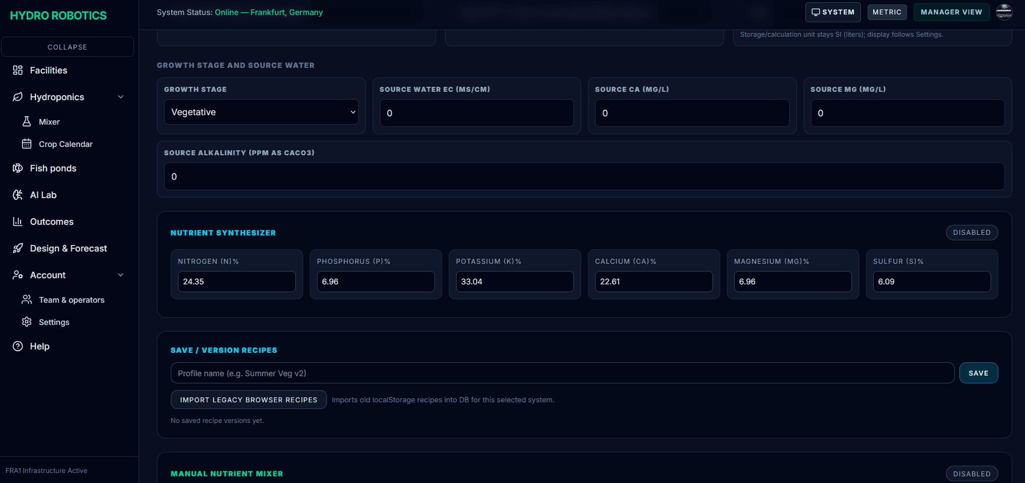Click the Nitrogen (N)% field
Image resolution: width=1025 pixels, height=483 pixels.
click(x=237, y=282)
